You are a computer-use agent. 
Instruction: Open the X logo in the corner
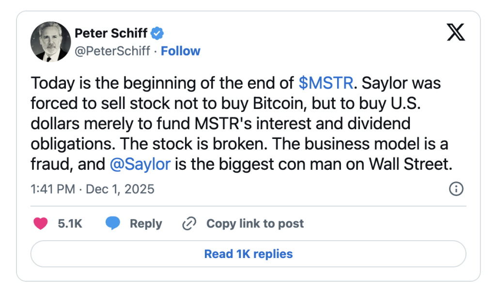coord(454,32)
